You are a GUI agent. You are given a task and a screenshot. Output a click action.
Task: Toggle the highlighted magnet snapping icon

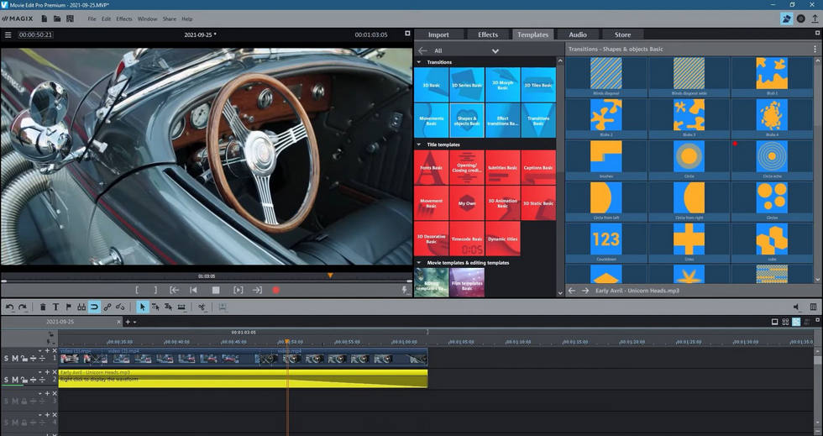94,307
